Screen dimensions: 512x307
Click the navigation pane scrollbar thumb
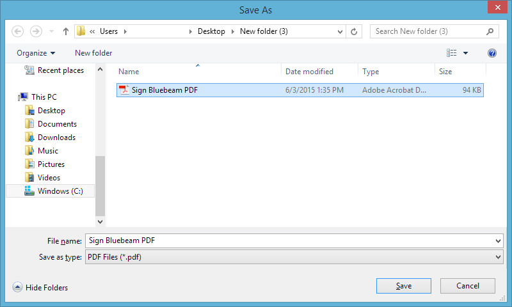pyautogui.click(x=100, y=185)
